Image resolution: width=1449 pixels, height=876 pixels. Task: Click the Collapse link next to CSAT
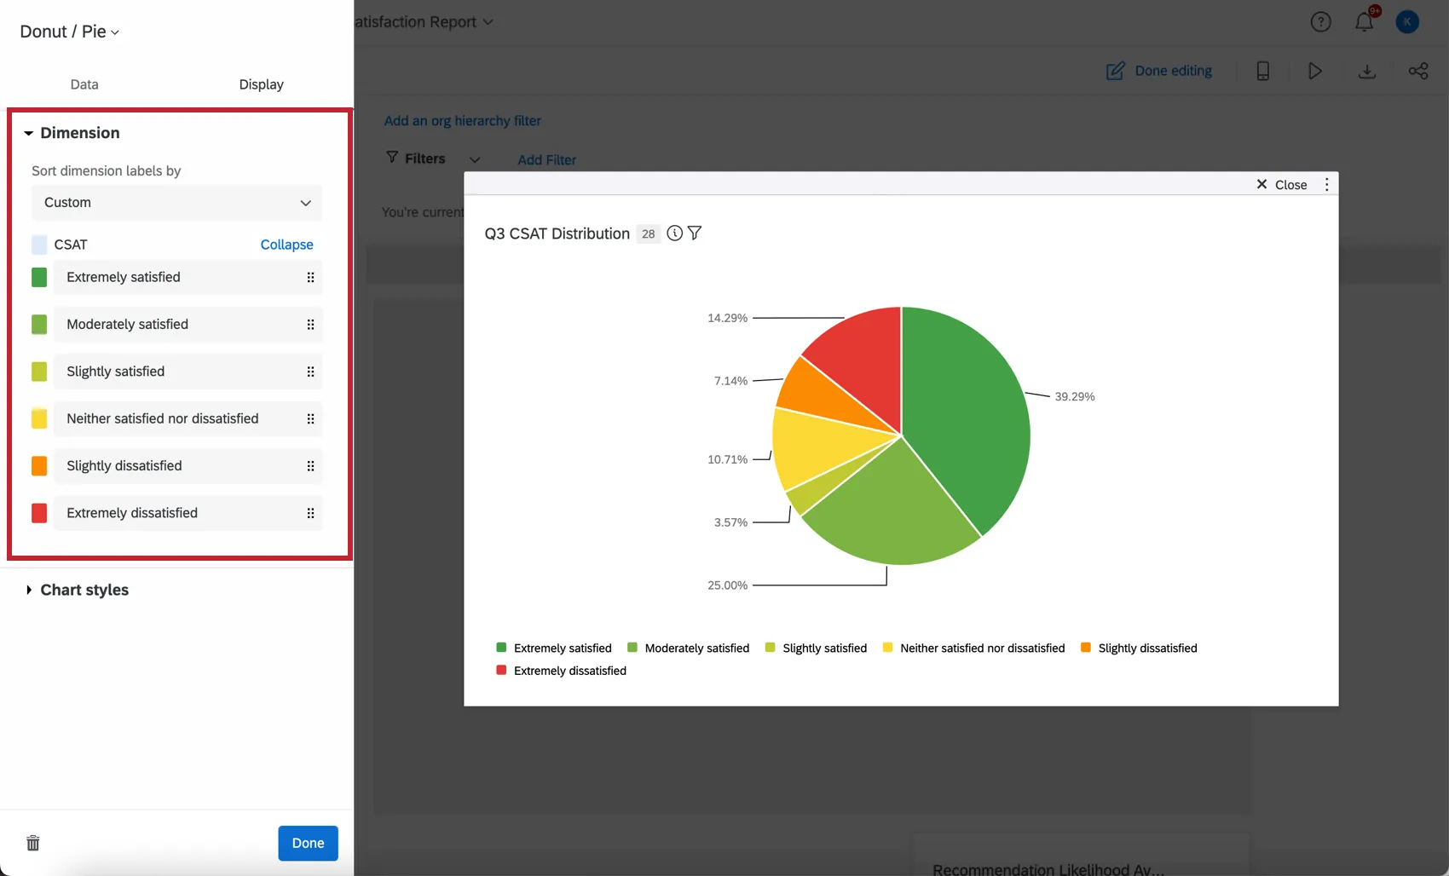[286, 245]
